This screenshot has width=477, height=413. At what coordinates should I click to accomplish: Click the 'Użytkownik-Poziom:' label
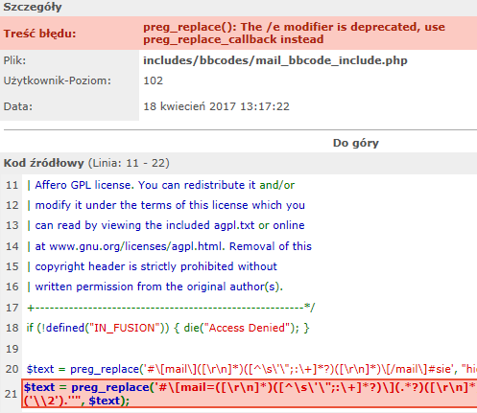58,80
